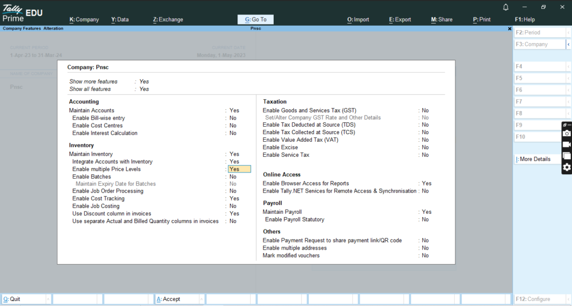
Task: Click Use separate Actual and Billed Quantity label
Action: tap(145, 221)
